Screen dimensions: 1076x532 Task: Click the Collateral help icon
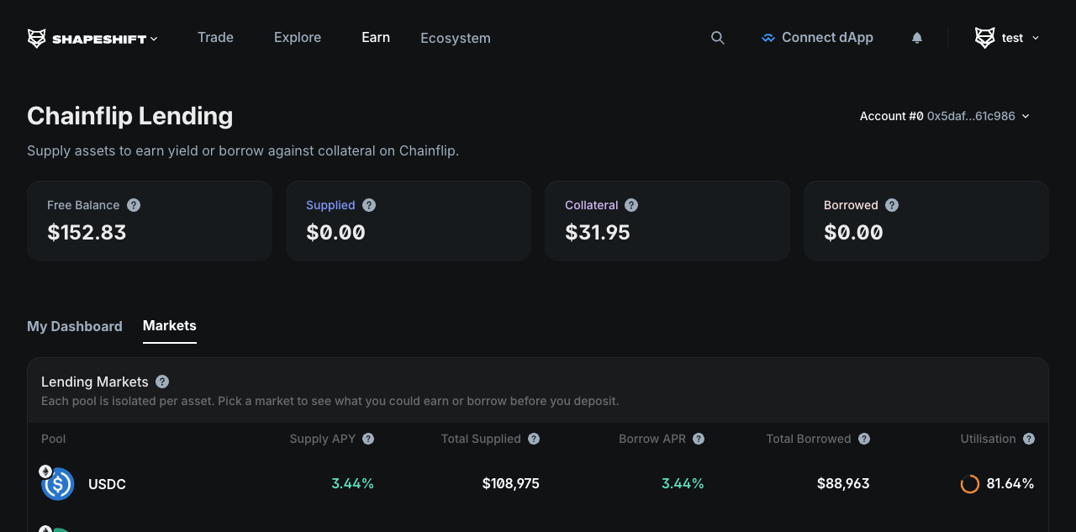tap(631, 205)
